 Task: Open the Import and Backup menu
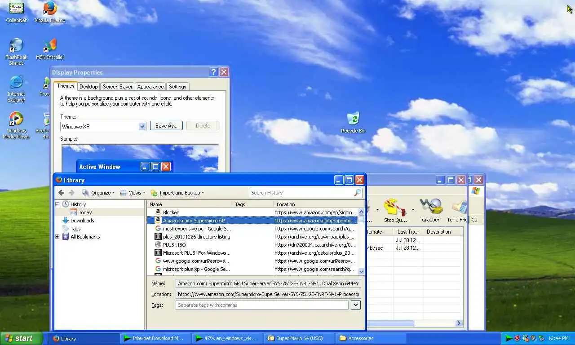point(177,193)
